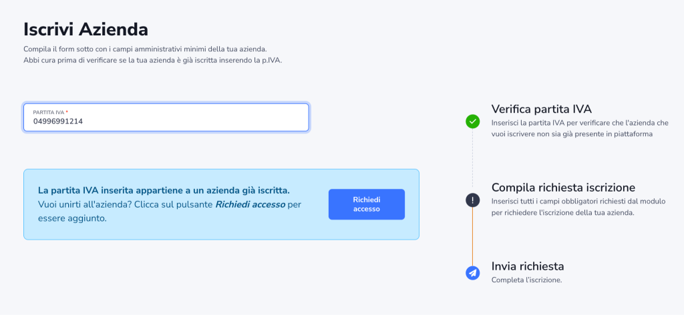Click the Completa l'iscrizione text
The image size is (684, 315).
pyautogui.click(x=526, y=280)
